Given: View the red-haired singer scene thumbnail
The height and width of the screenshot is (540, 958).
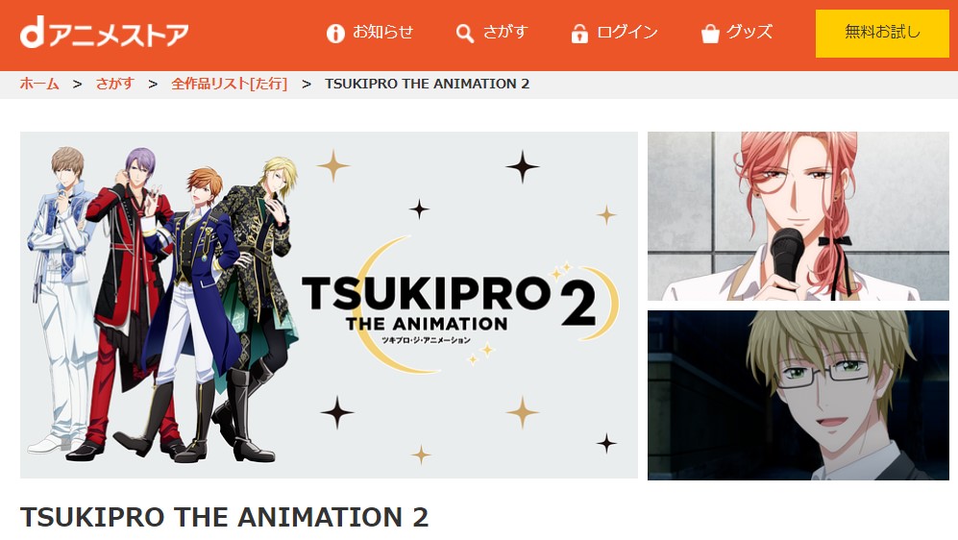Looking at the screenshot, I should point(798,216).
